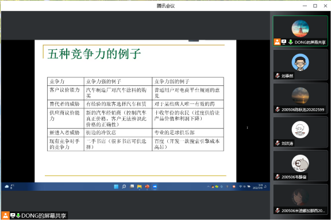Viewport: 331px width, 220px height.
Task: Click the screen-share icon on DONG's tile
Action: (x=284, y=42)
